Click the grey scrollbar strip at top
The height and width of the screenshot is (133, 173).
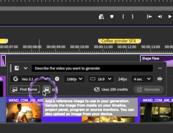coord(86,8)
